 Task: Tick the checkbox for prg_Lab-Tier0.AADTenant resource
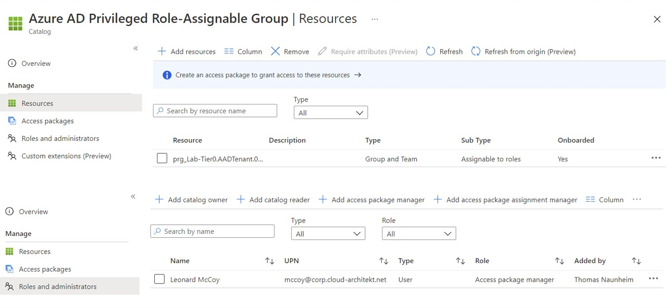tap(162, 158)
